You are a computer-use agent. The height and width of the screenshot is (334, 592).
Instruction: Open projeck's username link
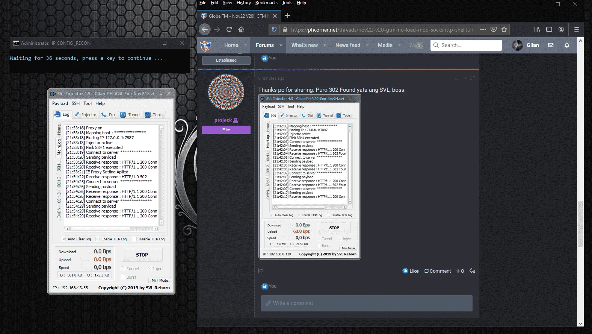(223, 120)
